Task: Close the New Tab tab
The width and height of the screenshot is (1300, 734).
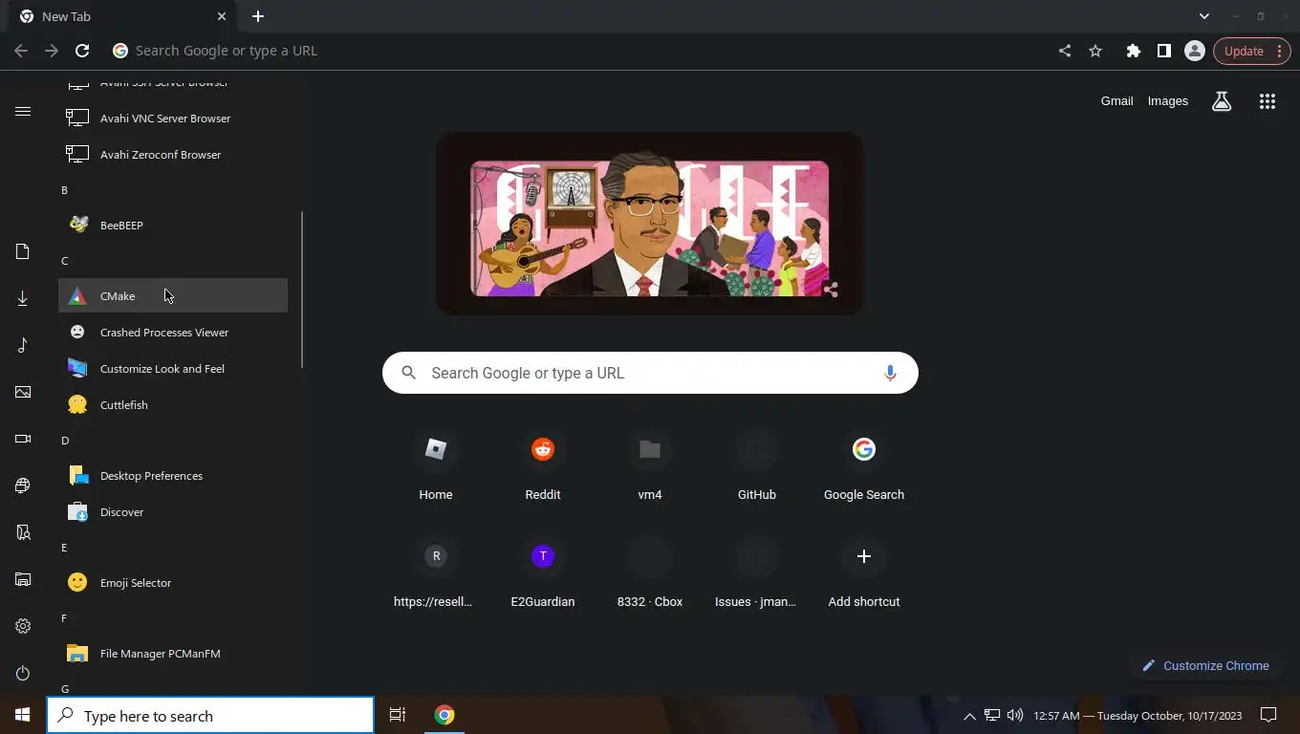Action: coord(222,16)
